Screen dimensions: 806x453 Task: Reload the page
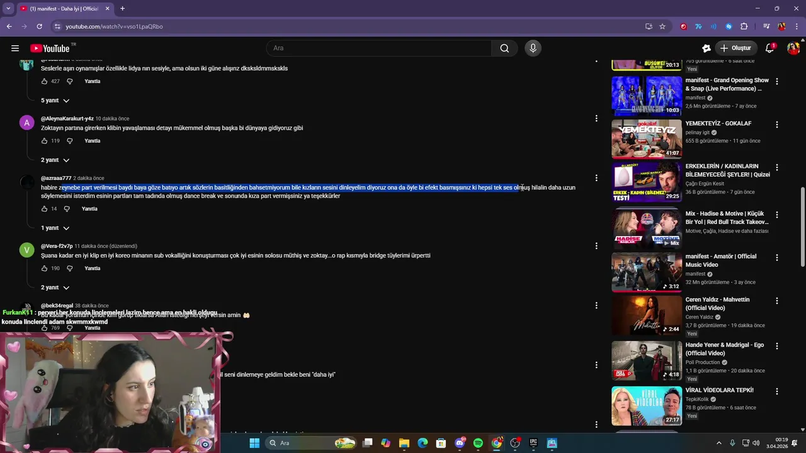39,26
